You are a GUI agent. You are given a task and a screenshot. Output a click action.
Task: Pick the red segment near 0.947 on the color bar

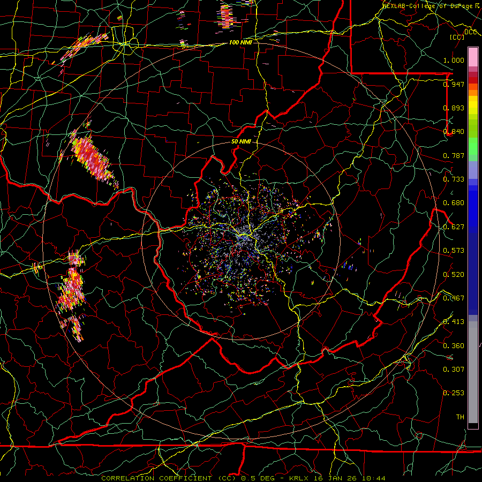[473, 80]
